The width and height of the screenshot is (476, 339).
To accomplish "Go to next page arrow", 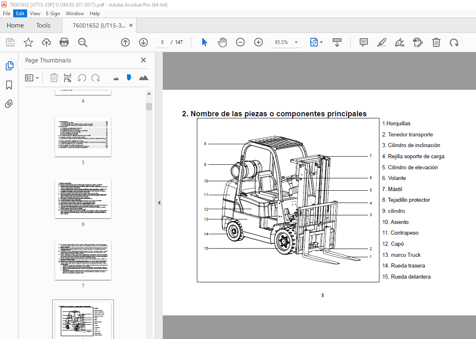I will [143, 42].
